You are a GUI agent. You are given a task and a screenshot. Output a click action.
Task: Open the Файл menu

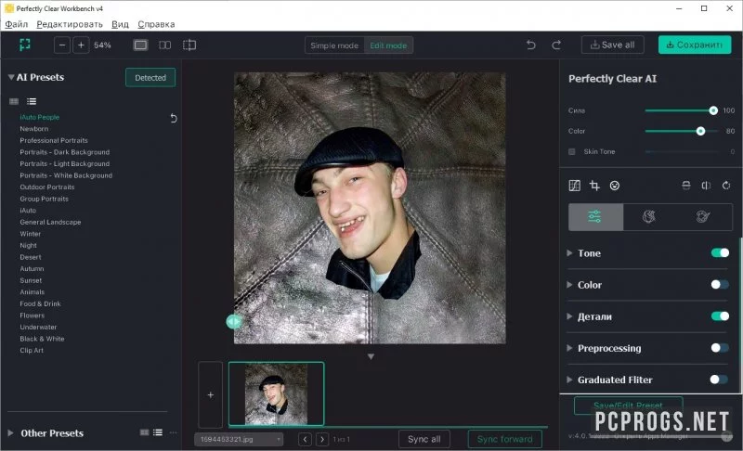pos(17,24)
